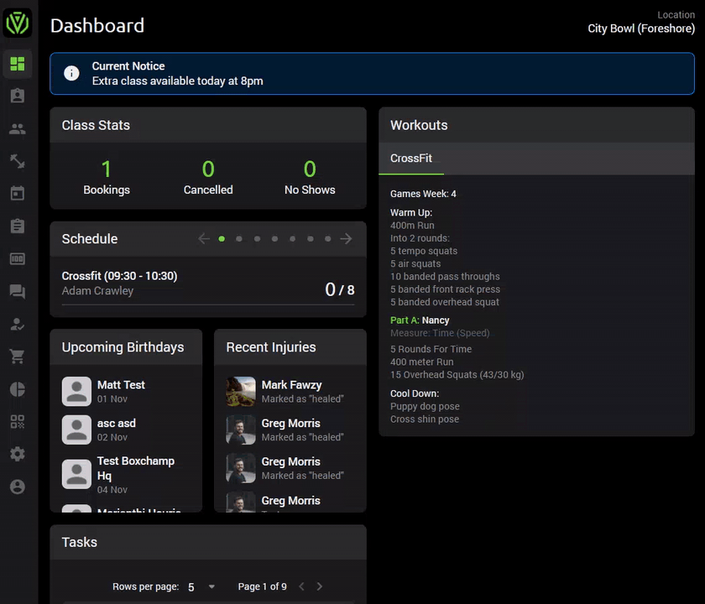This screenshot has width=705, height=604.
Task: Select the last schedule day dot
Action: pos(328,238)
